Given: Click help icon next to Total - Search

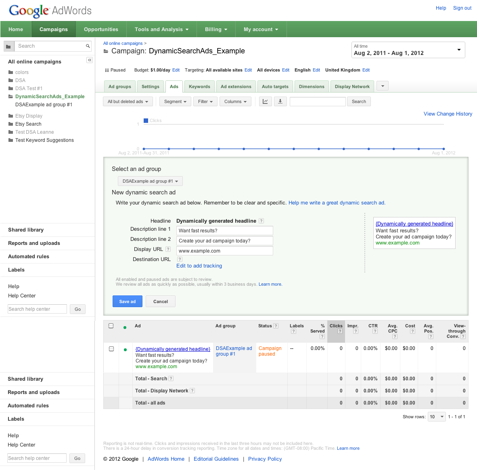Looking at the screenshot, I should [x=171, y=378].
